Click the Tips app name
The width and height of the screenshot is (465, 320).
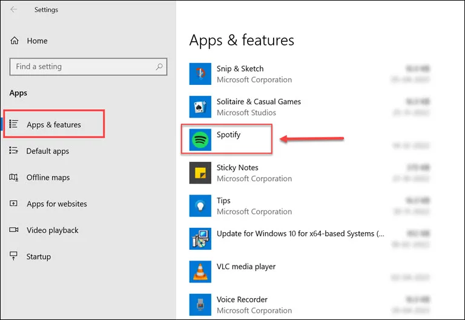click(223, 201)
